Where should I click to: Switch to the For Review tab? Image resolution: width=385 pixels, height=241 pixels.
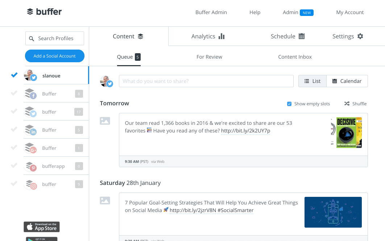tap(209, 57)
